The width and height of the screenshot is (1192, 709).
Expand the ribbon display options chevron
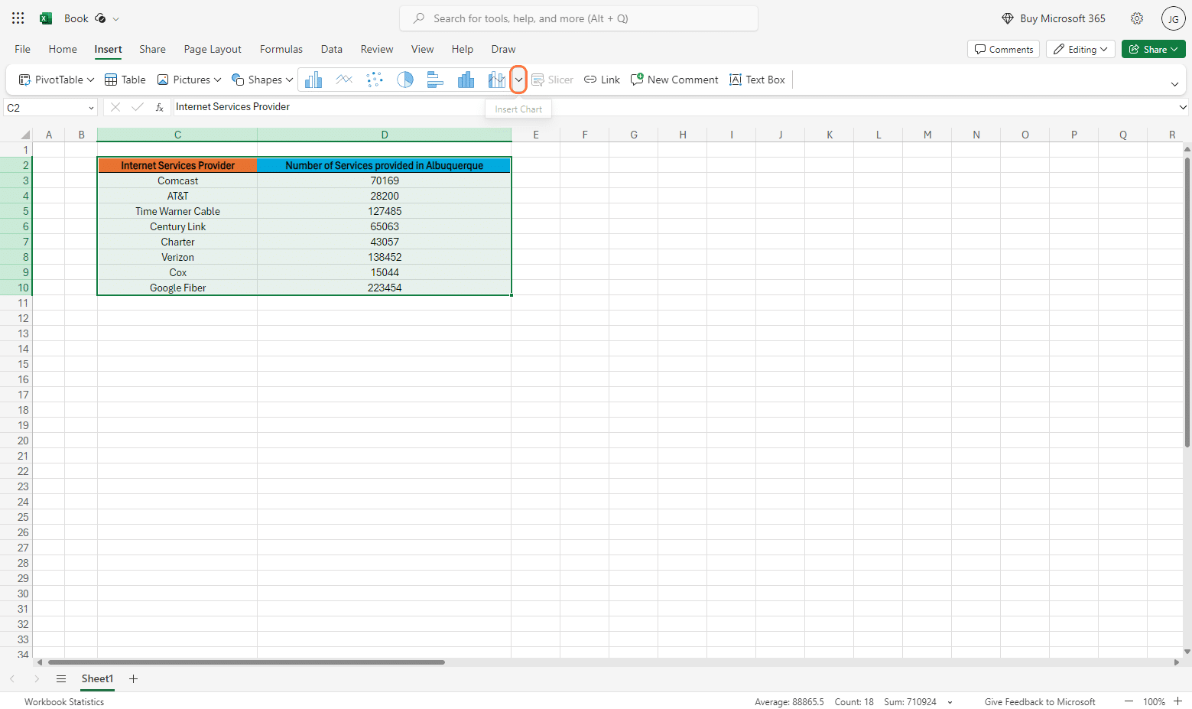(1174, 84)
